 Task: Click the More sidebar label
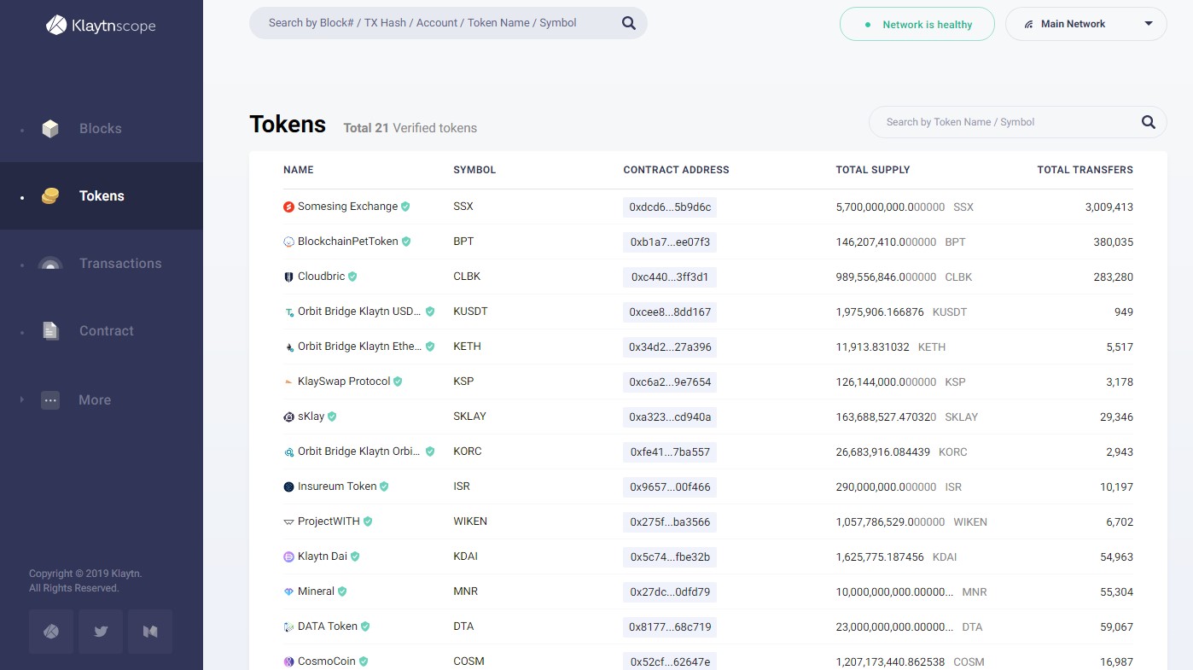tap(95, 399)
